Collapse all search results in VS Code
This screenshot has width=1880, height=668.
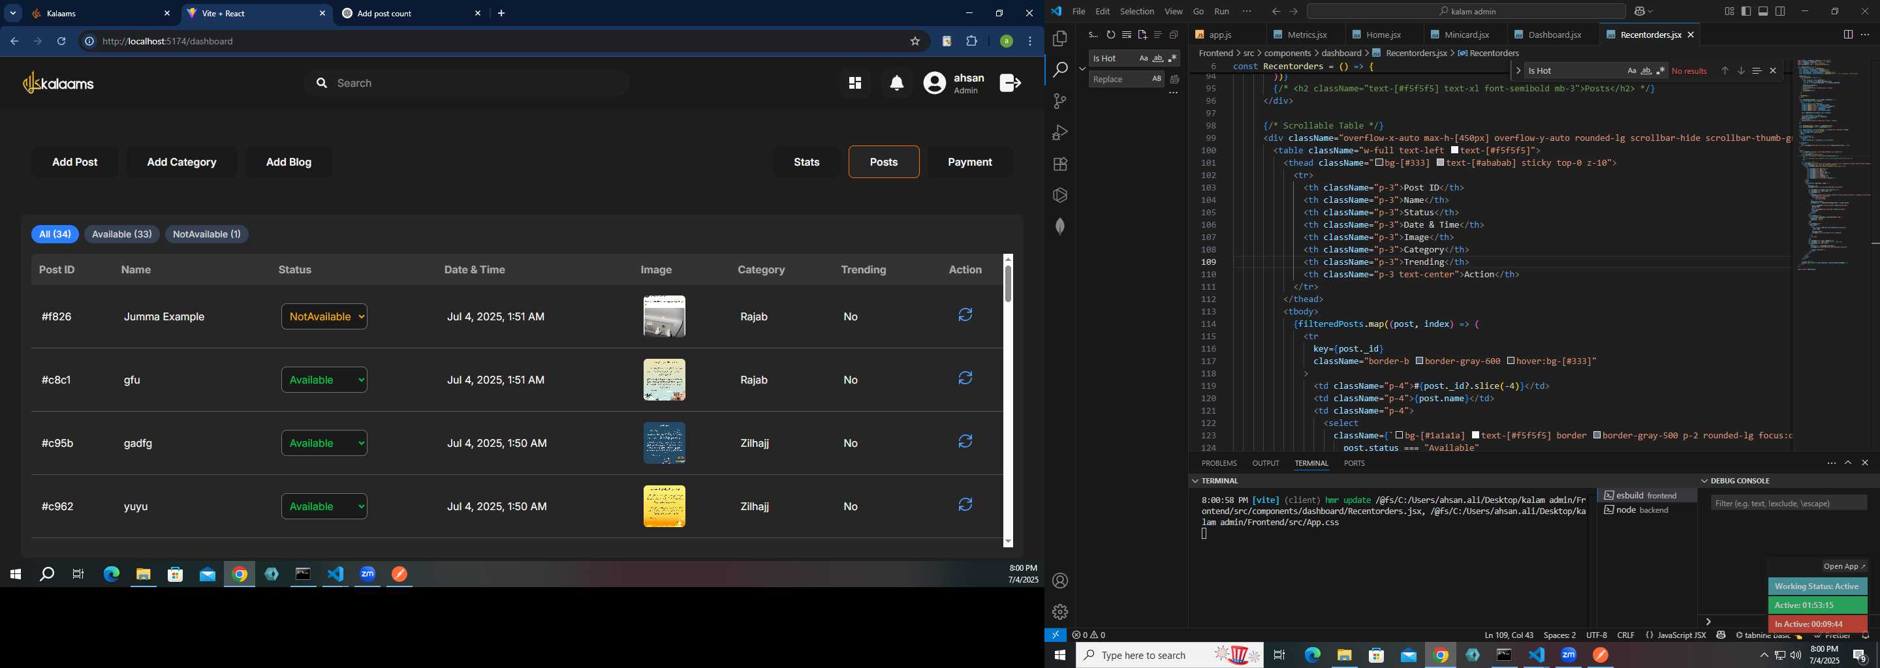pos(1174,35)
